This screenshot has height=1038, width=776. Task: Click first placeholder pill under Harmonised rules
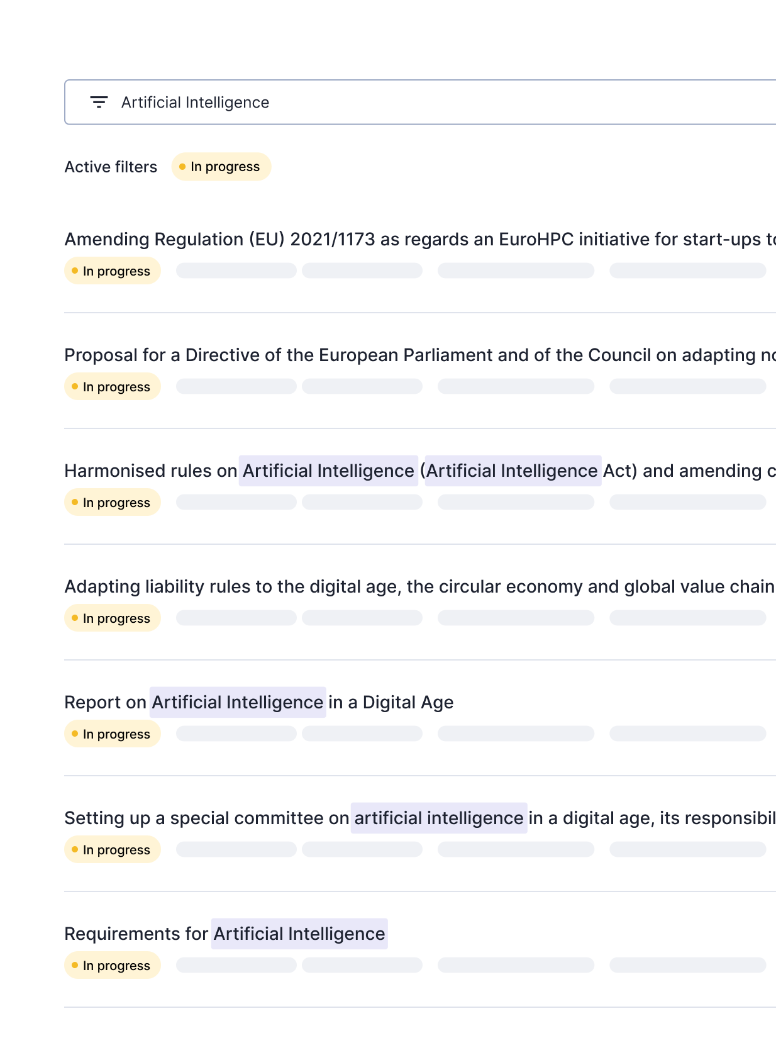click(x=236, y=502)
